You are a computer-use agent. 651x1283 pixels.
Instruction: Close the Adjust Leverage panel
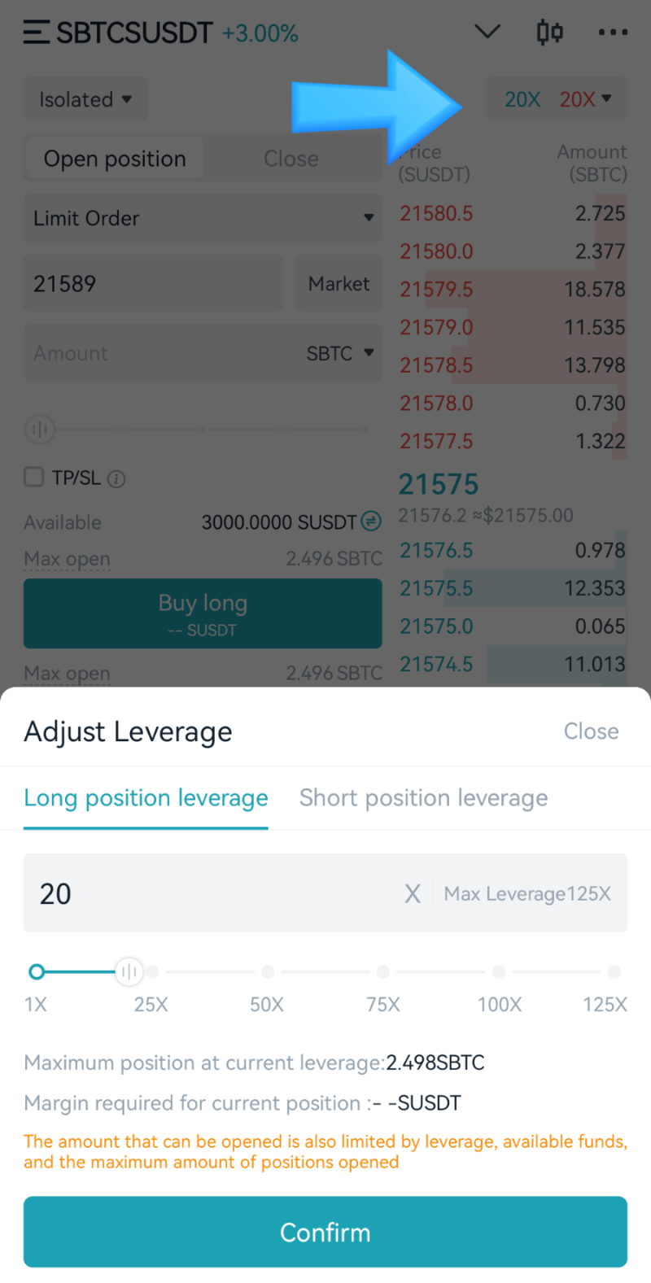[x=591, y=731]
